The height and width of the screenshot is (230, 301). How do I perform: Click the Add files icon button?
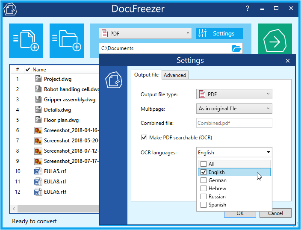coord(26,41)
